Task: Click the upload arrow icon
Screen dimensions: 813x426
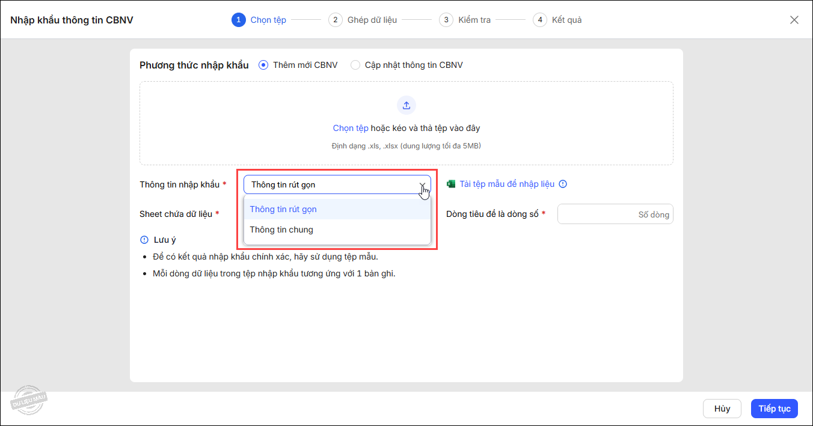Action: 406,105
